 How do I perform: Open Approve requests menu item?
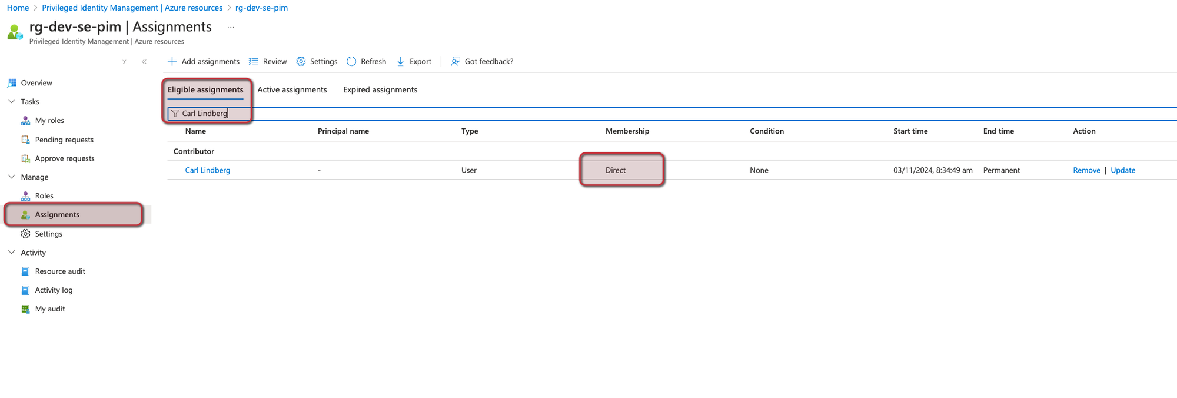coord(65,158)
